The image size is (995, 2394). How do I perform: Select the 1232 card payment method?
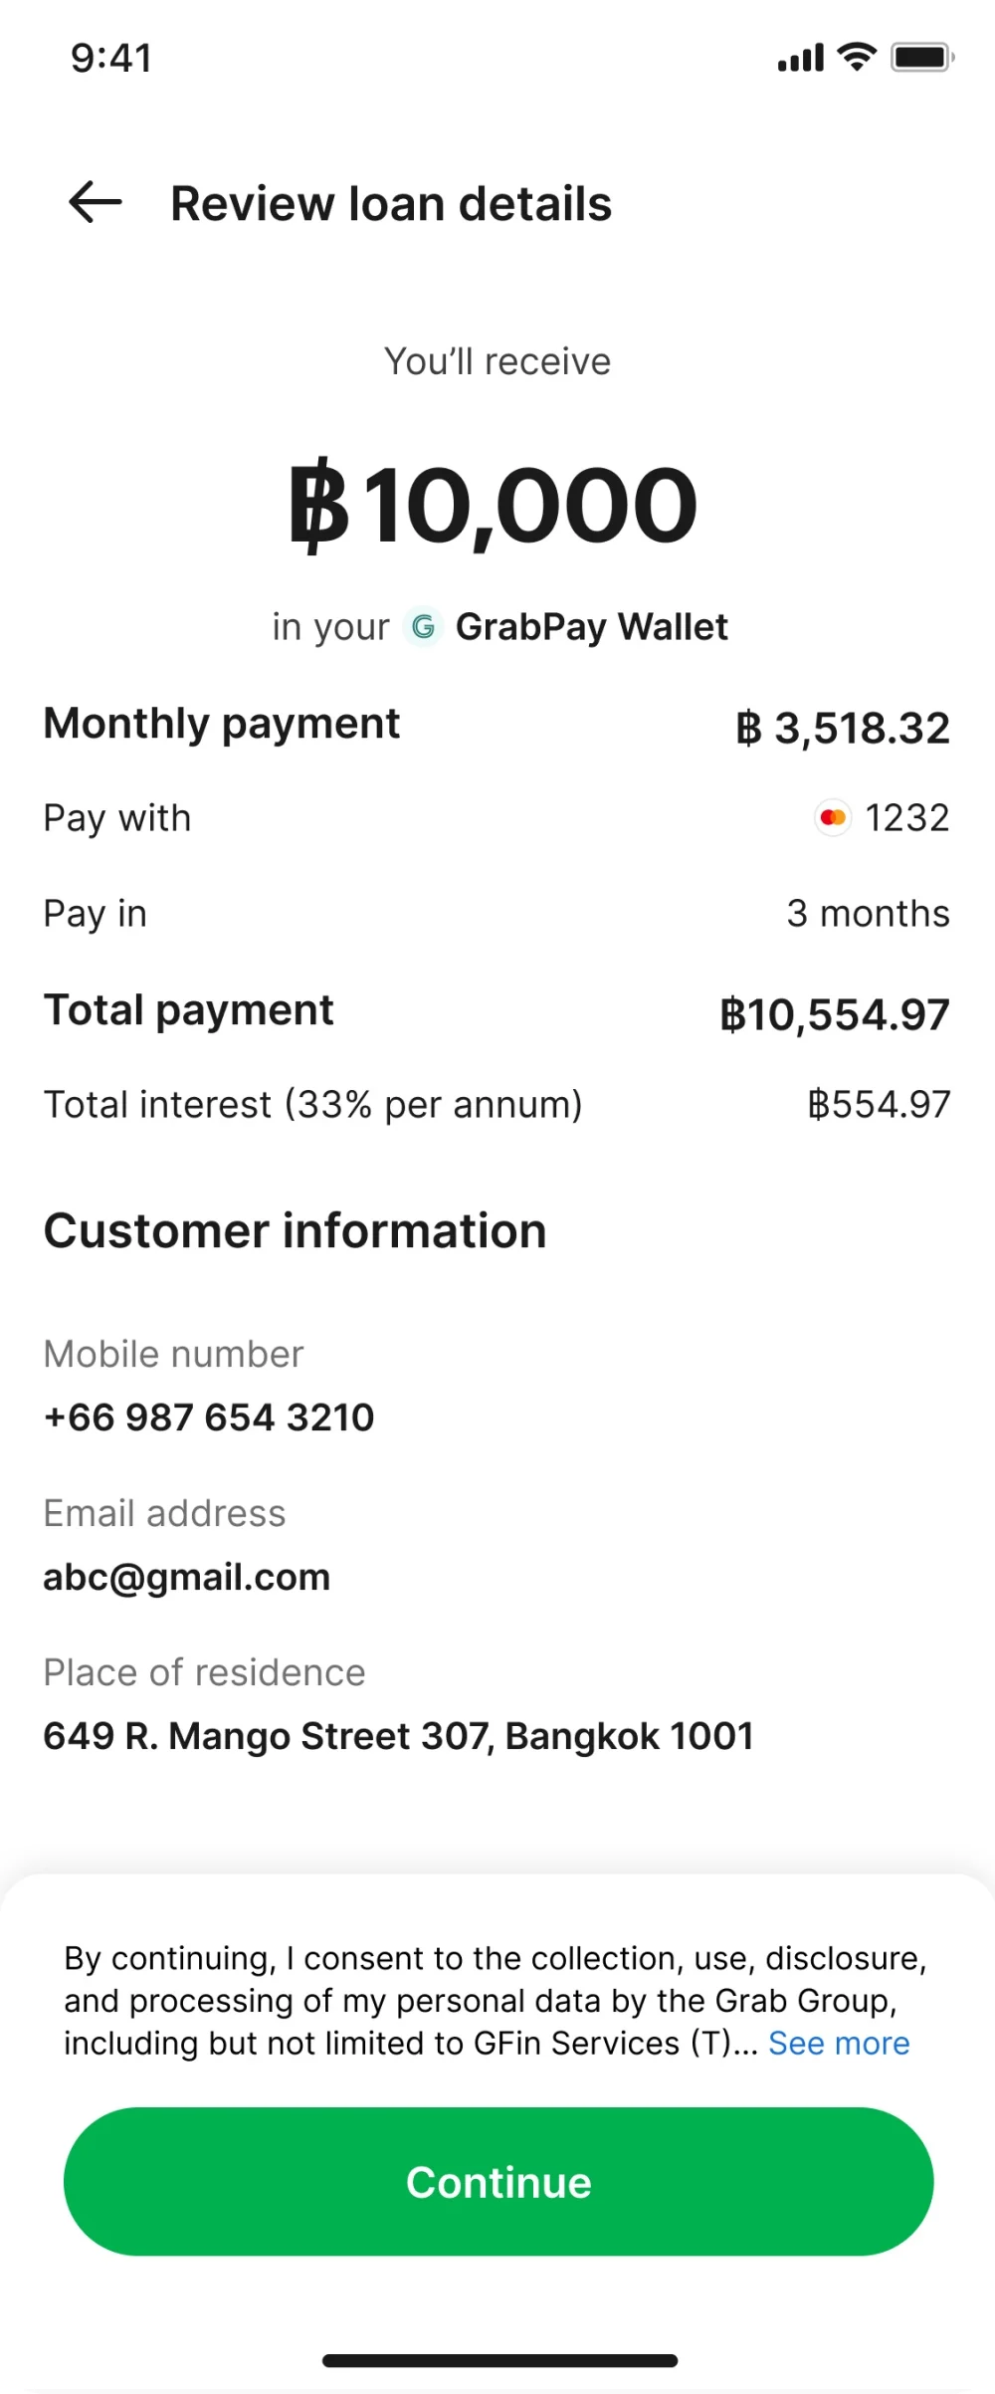(905, 818)
